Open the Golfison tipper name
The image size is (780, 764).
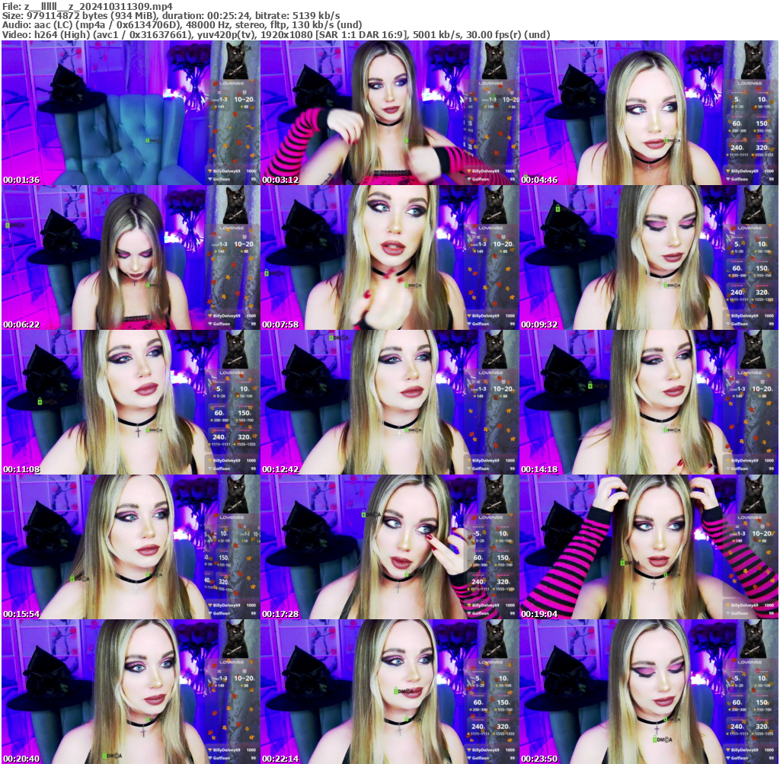[x=222, y=177]
